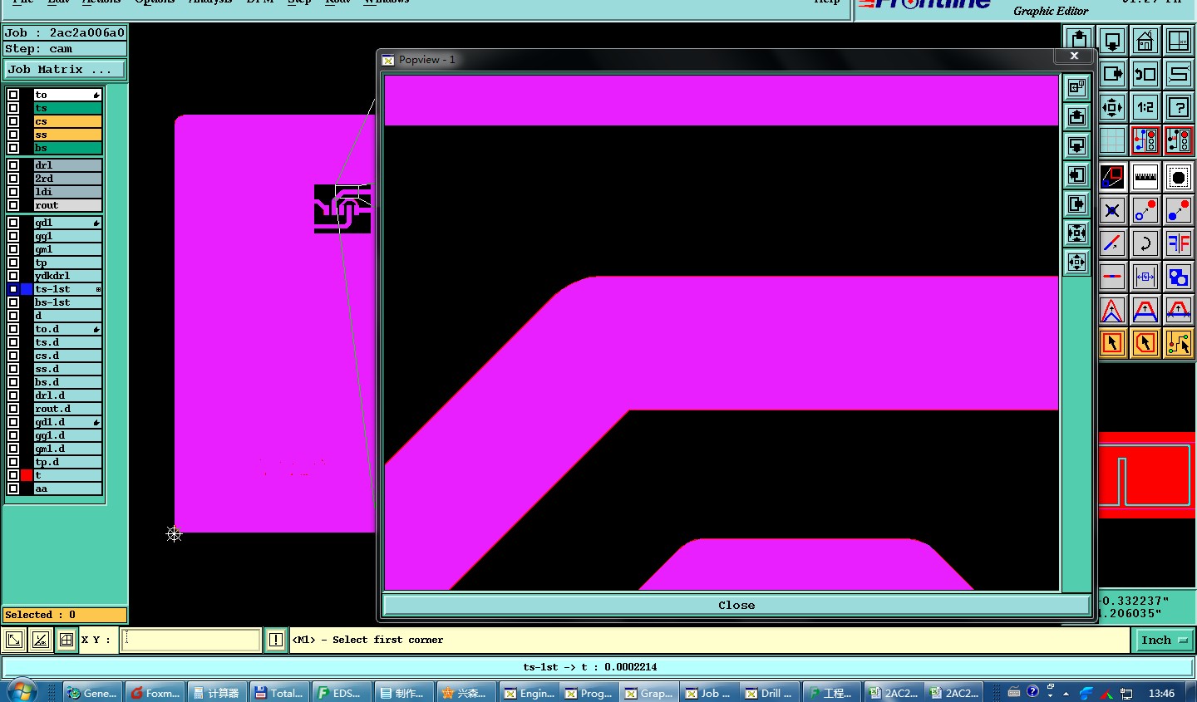The width and height of the screenshot is (1197, 702).
Task: Click the pan down icon in the main toolbar
Action: click(x=1112, y=41)
